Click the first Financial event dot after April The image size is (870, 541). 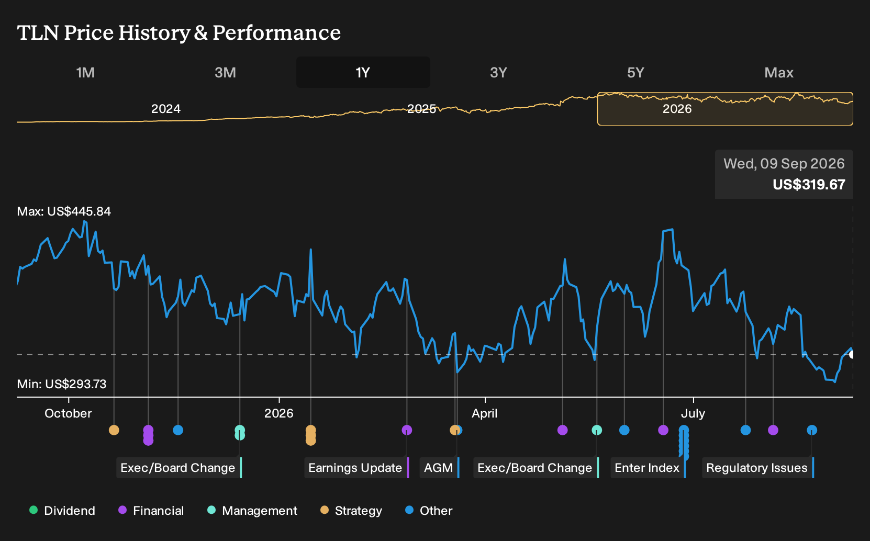pos(563,430)
